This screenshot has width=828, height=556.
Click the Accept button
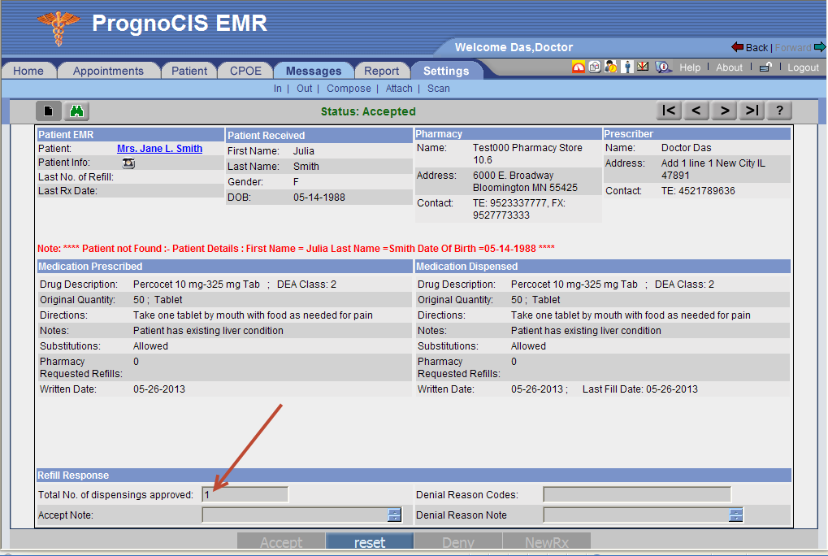pyautogui.click(x=281, y=541)
